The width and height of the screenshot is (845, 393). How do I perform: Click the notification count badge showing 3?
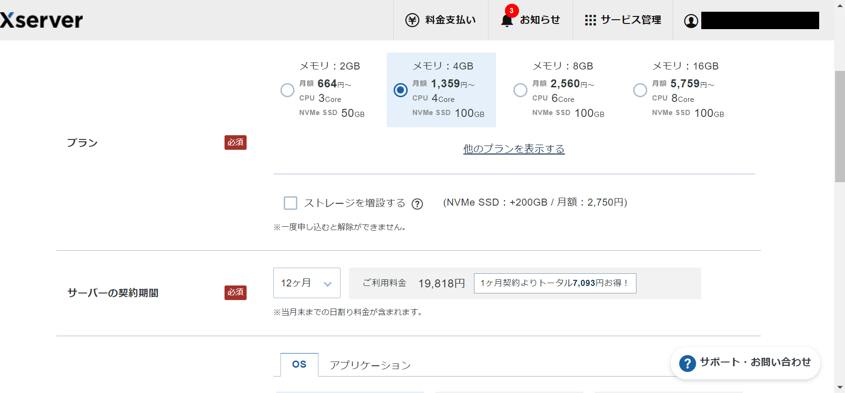coord(512,10)
